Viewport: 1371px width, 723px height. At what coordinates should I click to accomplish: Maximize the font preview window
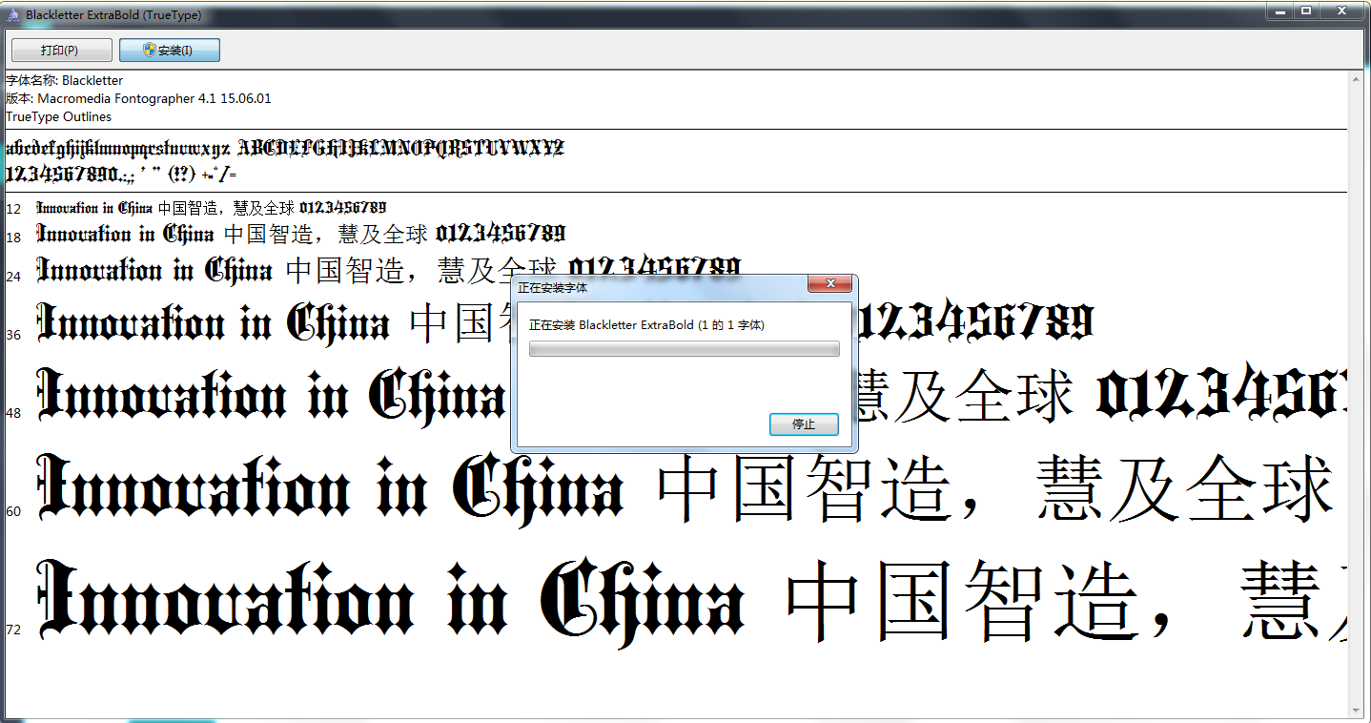pos(1305,11)
